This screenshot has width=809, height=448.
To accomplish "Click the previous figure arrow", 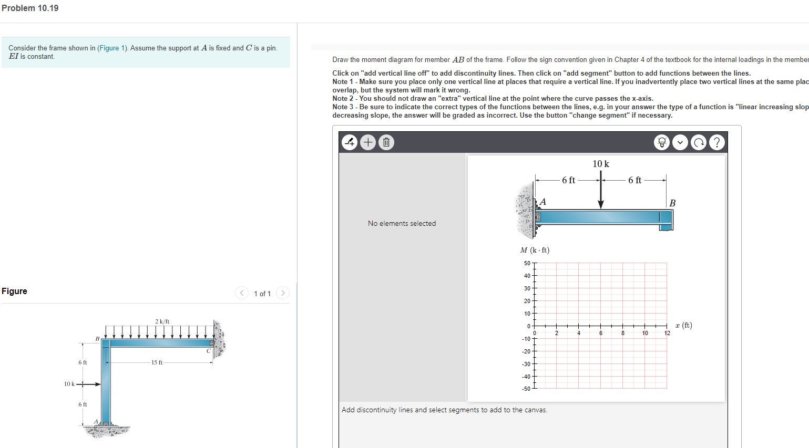I will point(241,293).
